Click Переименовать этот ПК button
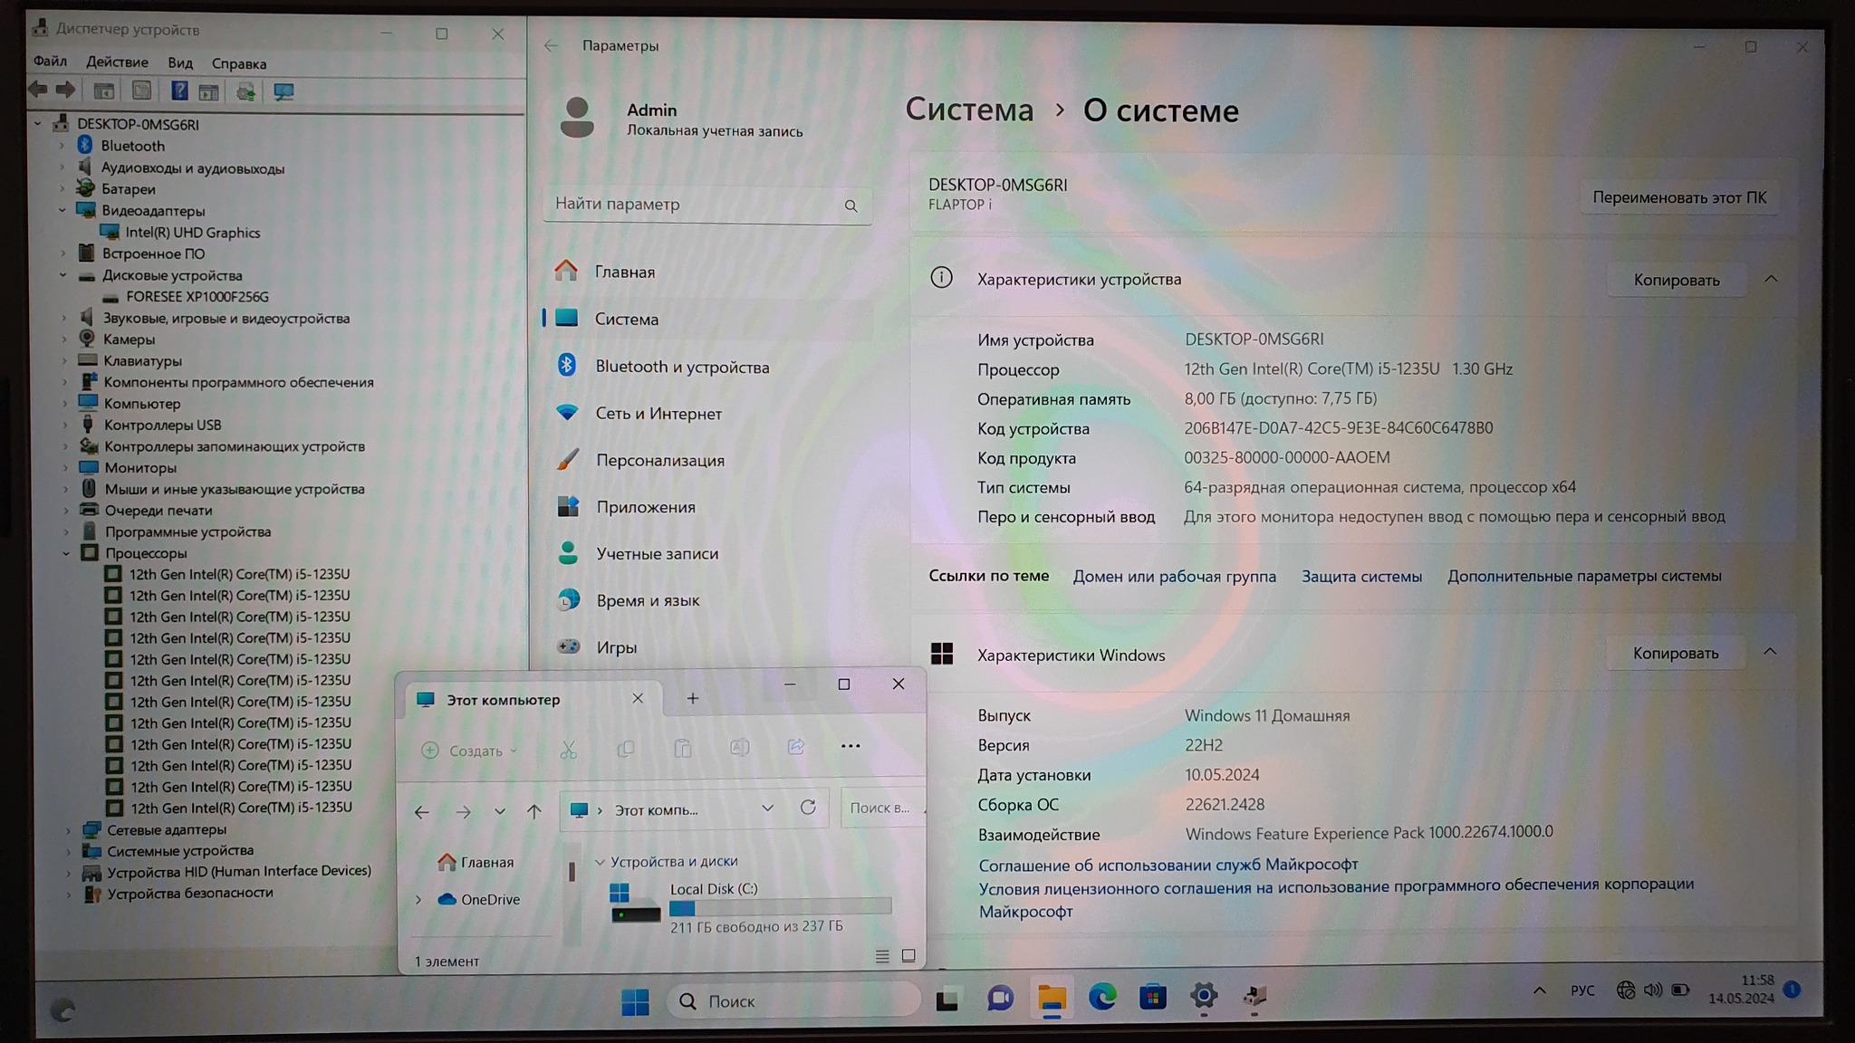The height and width of the screenshot is (1043, 1855). pos(1678,197)
